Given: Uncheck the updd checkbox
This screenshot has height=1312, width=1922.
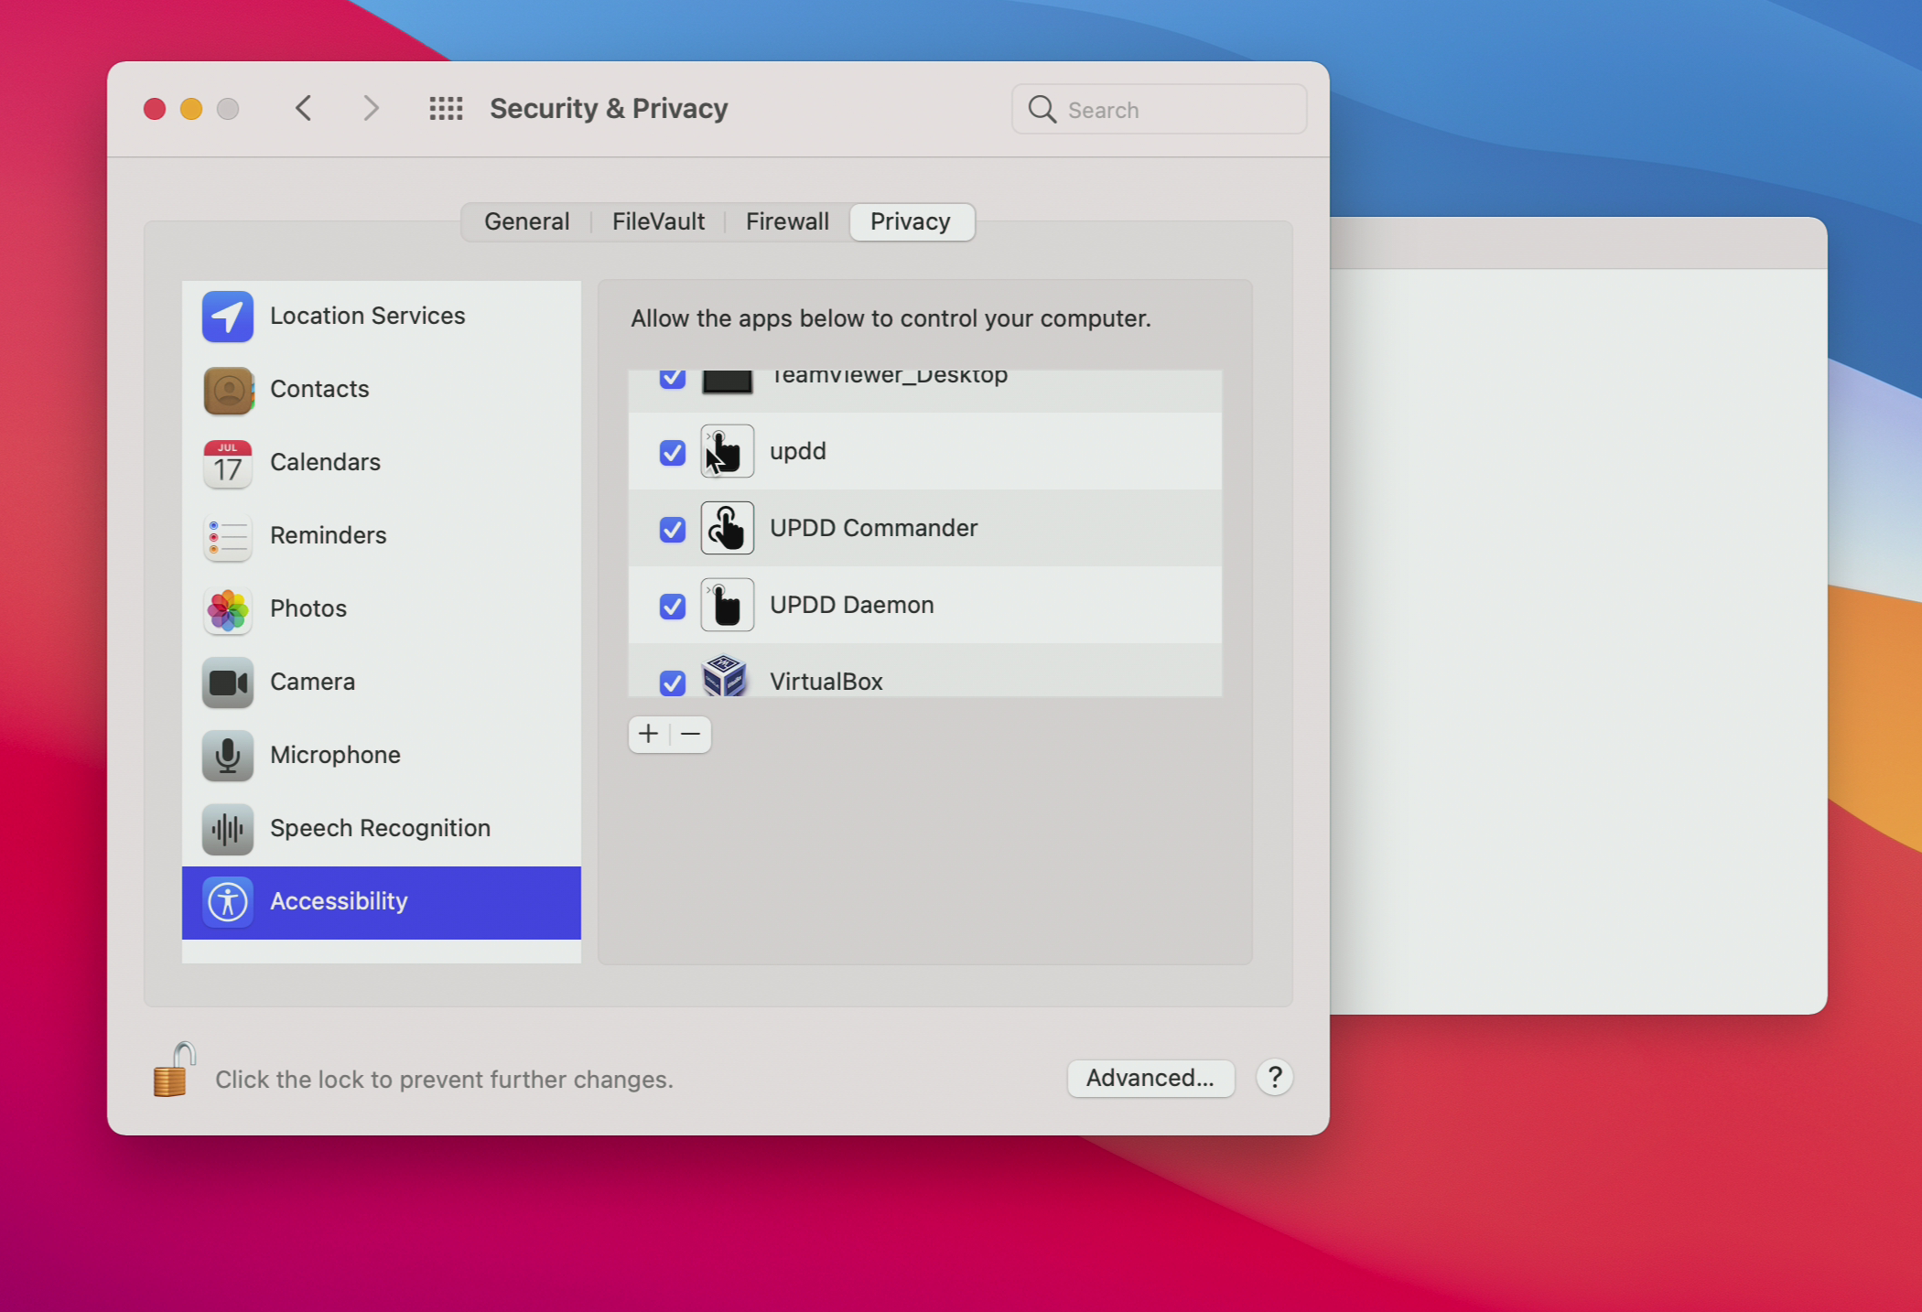Looking at the screenshot, I should tap(672, 452).
